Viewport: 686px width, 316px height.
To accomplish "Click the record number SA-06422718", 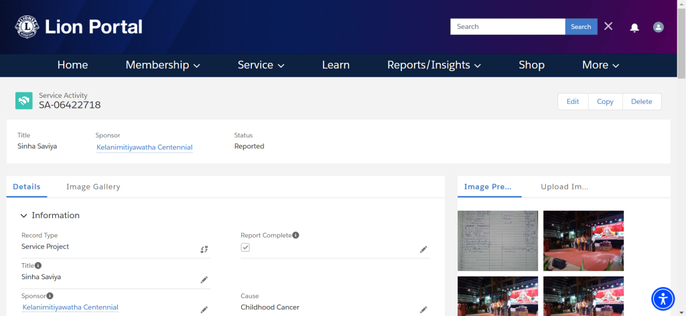I will point(70,105).
